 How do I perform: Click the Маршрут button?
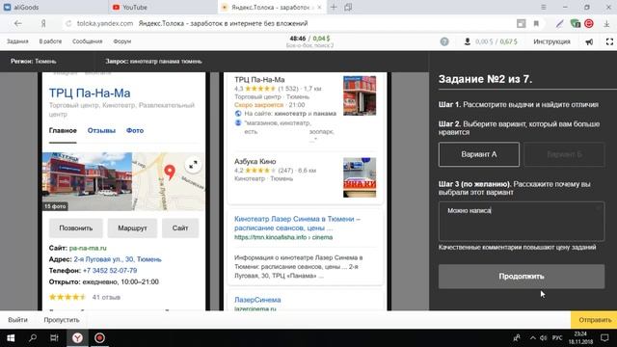click(x=132, y=228)
